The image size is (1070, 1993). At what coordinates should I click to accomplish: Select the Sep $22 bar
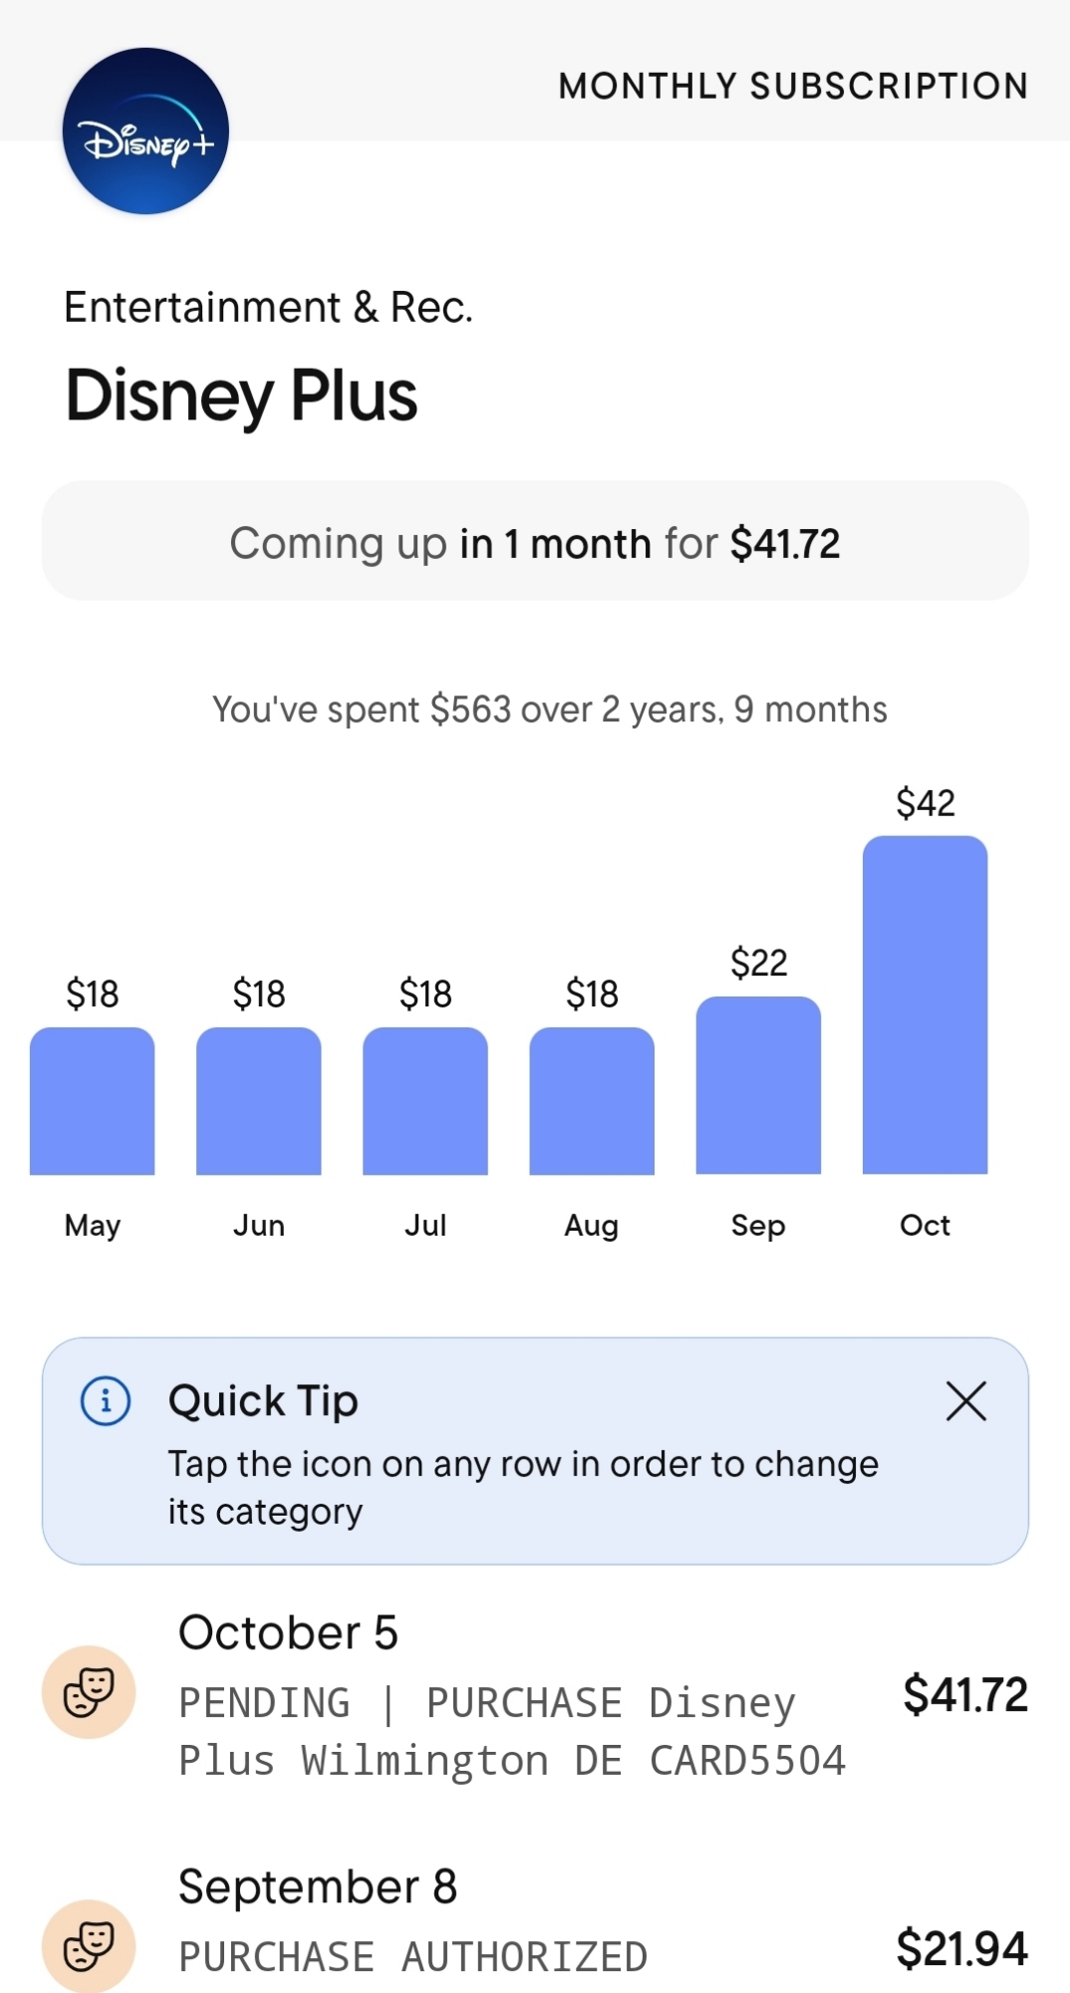(758, 1085)
